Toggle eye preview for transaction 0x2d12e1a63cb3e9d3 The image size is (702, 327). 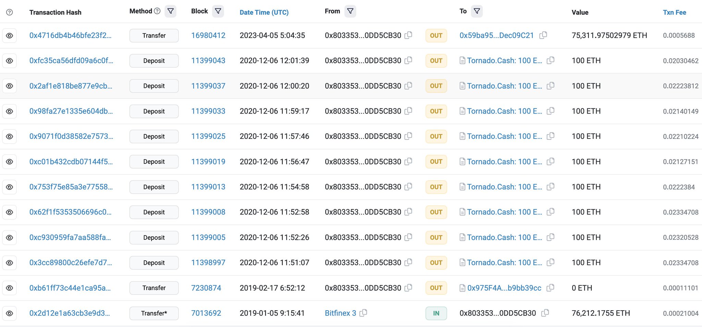click(x=10, y=313)
